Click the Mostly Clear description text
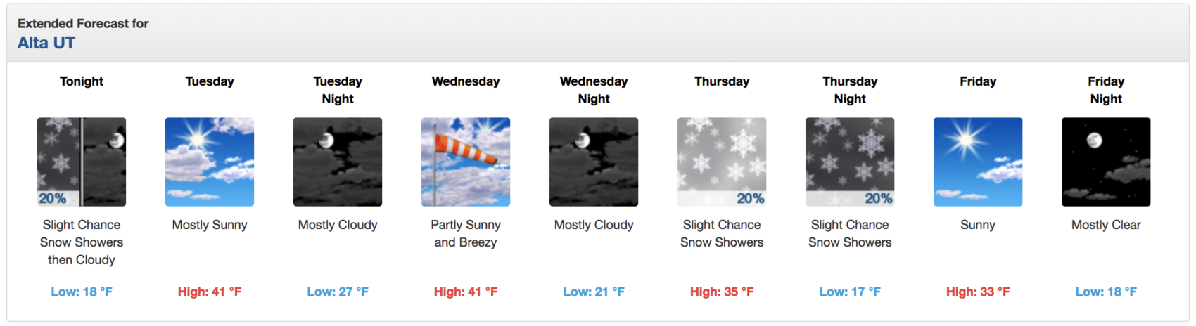The width and height of the screenshot is (1196, 326). coord(1106,225)
